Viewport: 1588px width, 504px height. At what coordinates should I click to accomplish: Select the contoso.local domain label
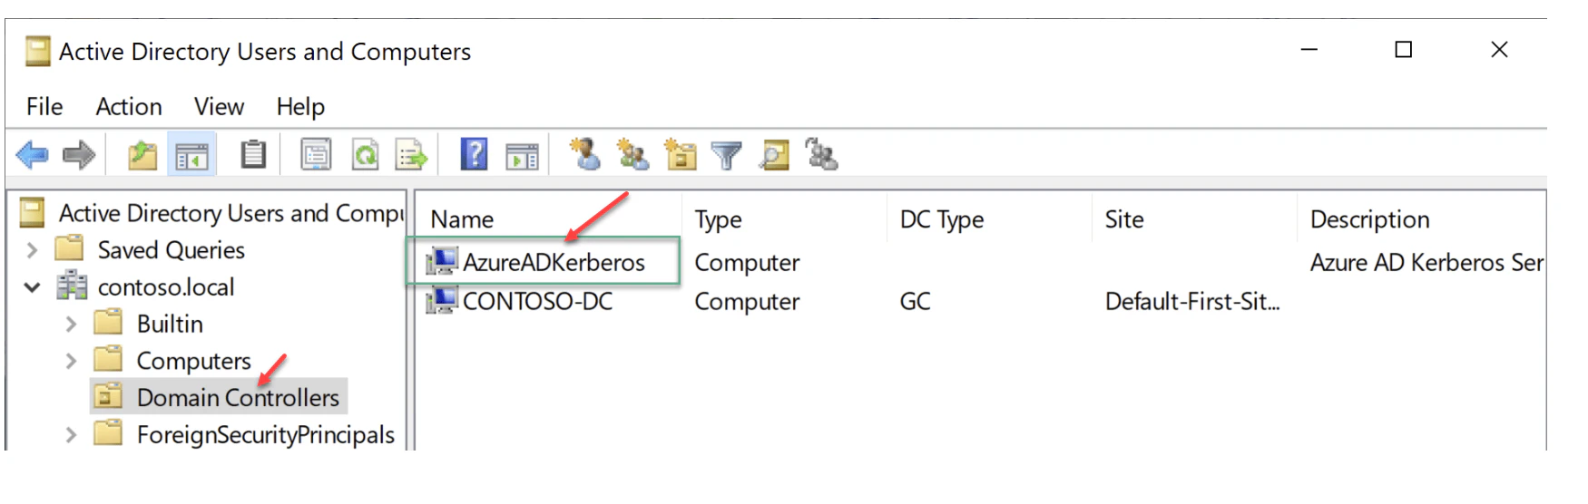(x=166, y=287)
